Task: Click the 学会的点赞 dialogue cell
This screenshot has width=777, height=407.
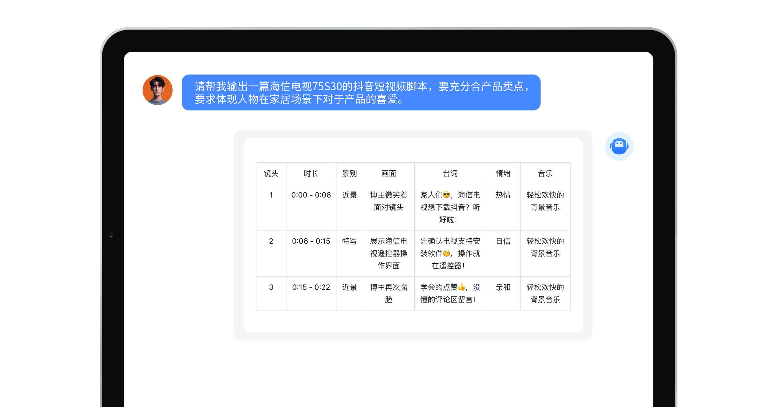Action: (450, 293)
